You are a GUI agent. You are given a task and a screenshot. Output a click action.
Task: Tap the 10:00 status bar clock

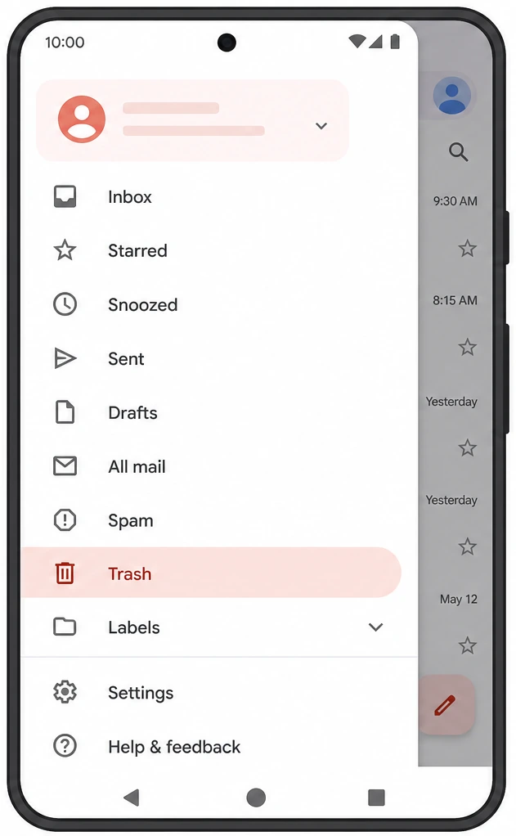(x=65, y=42)
